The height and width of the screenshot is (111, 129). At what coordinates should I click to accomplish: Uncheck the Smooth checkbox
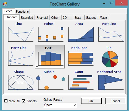tap(24, 101)
